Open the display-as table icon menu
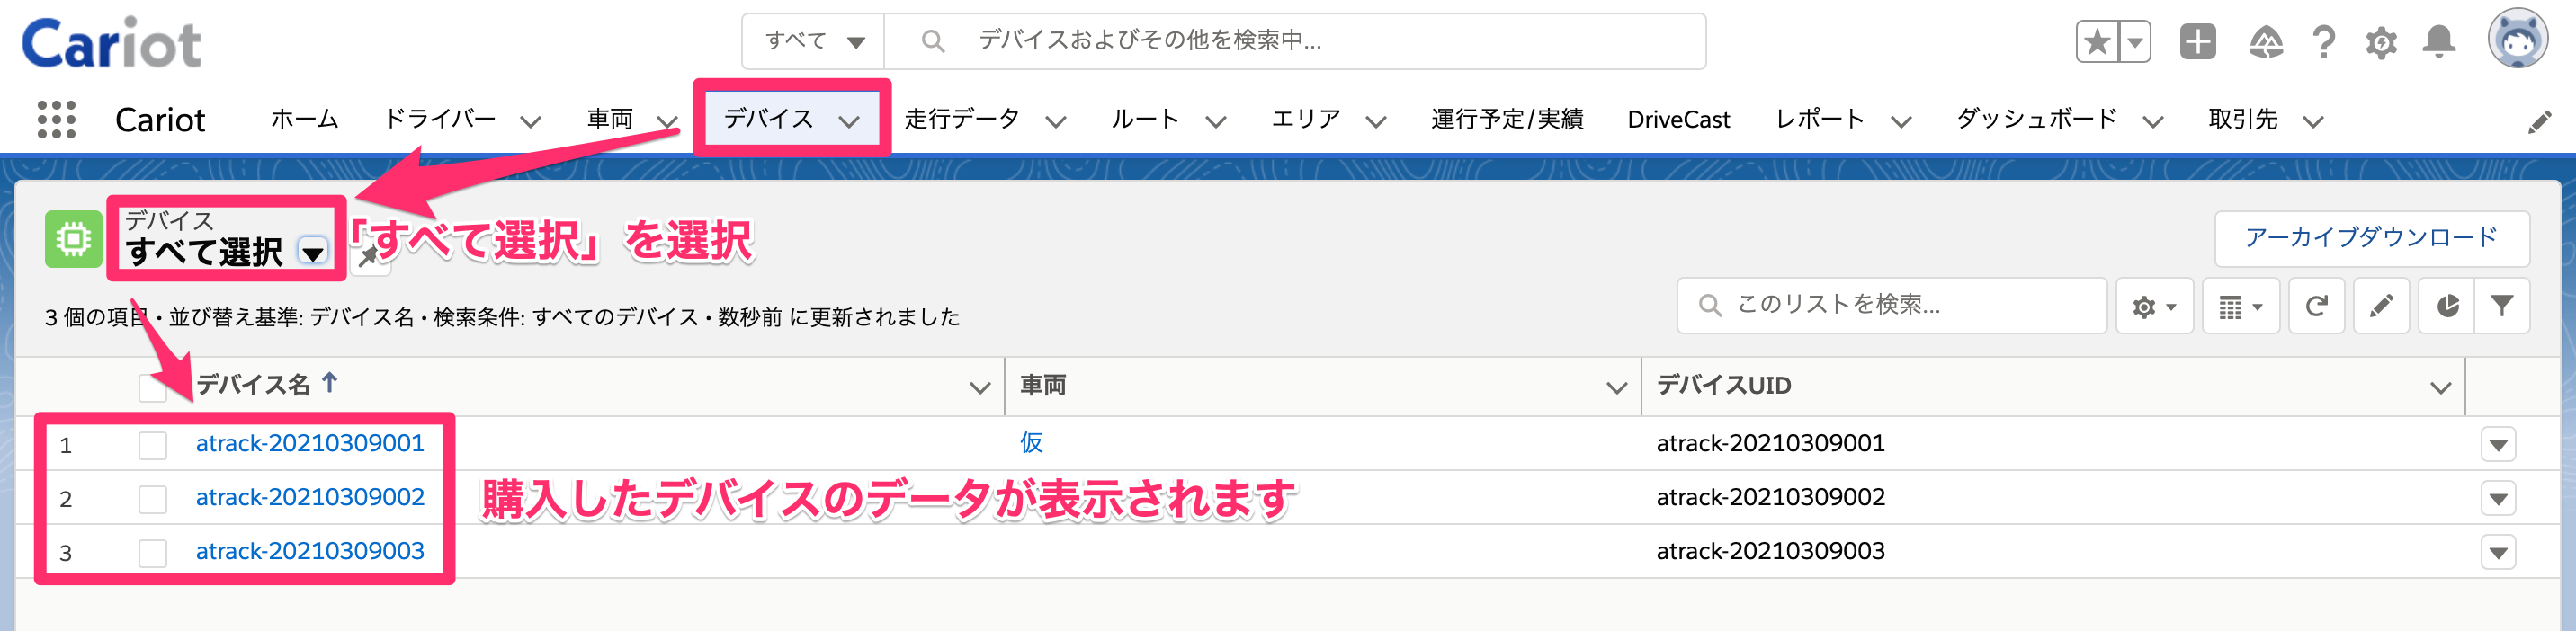This screenshot has height=631, width=2576. tap(2240, 306)
